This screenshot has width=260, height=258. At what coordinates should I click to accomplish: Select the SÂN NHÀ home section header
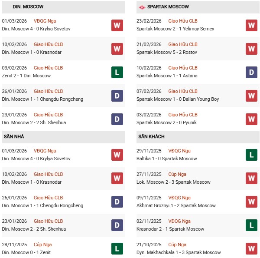[x=13, y=136]
